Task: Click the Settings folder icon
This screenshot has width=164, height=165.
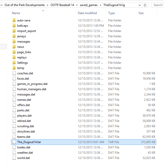Action: pyautogui.click(x=14, y=63)
